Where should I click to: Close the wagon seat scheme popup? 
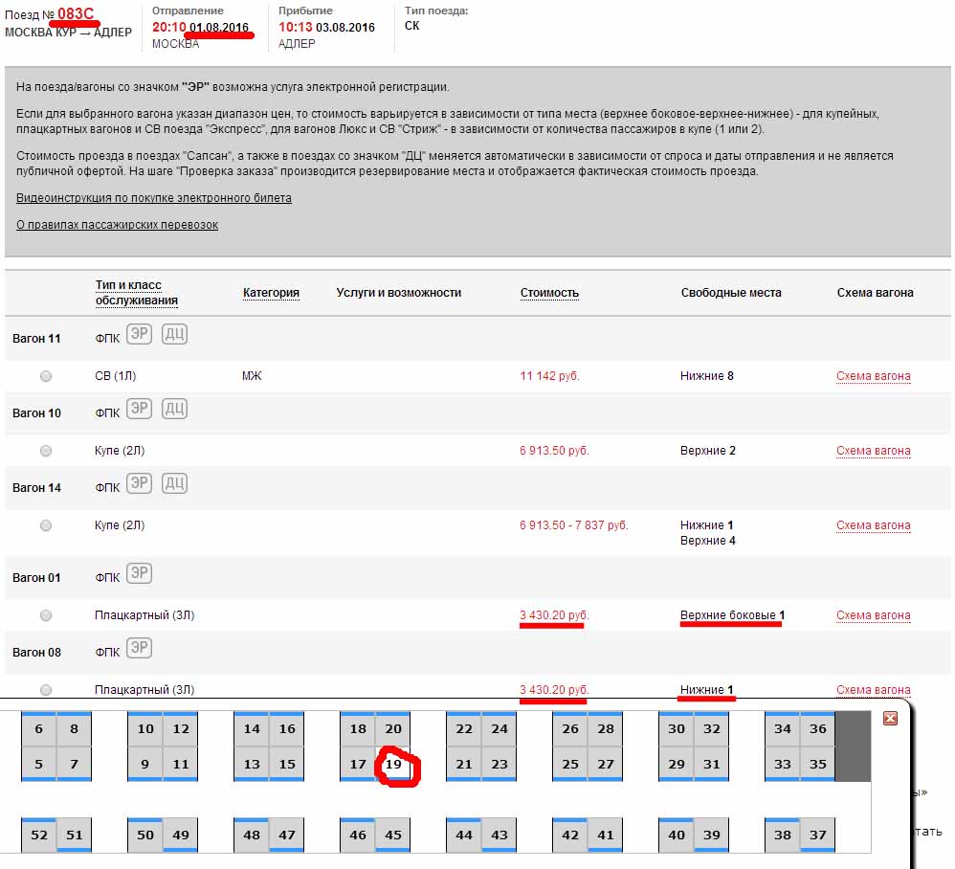[x=890, y=718]
